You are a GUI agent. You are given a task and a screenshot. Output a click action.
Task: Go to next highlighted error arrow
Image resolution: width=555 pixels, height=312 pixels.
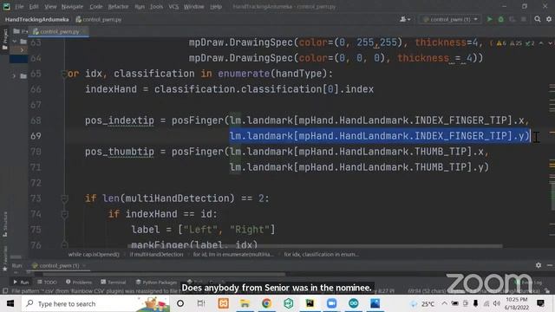551,43
